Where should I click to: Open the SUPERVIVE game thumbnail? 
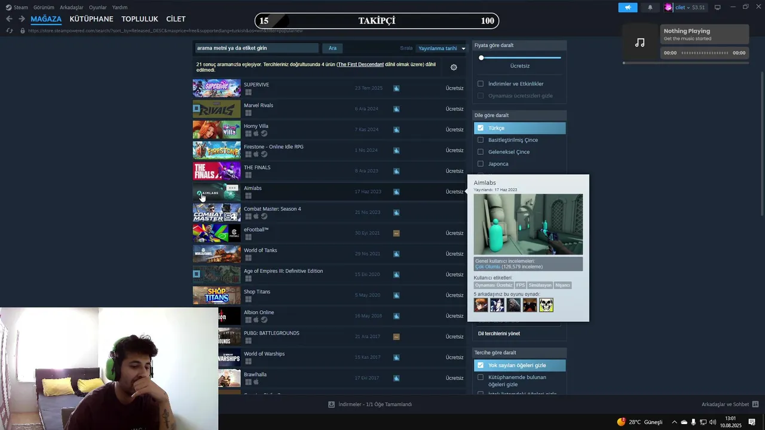point(216,88)
